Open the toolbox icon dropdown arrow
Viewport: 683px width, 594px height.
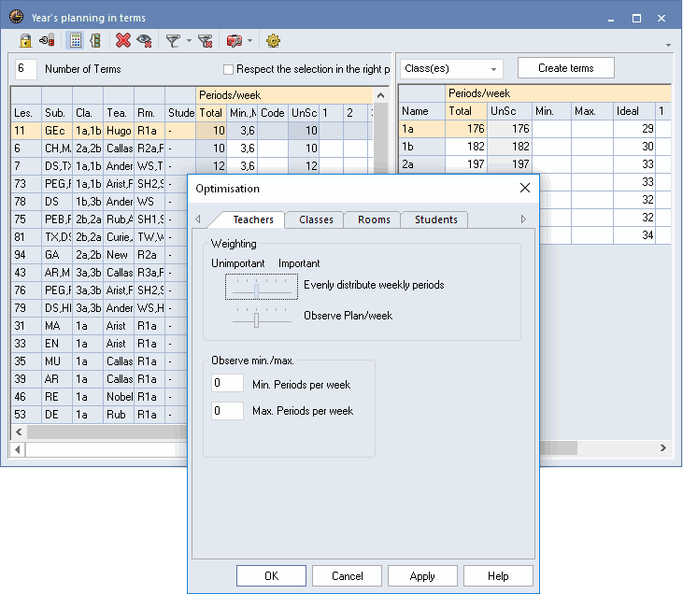coord(250,41)
